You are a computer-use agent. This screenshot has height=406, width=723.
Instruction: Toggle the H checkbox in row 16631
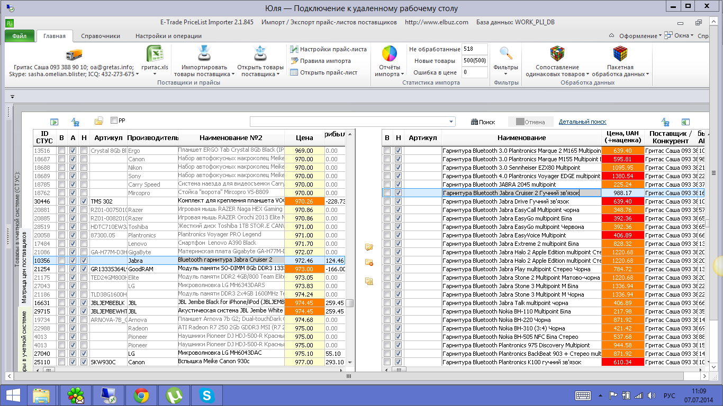(84, 303)
